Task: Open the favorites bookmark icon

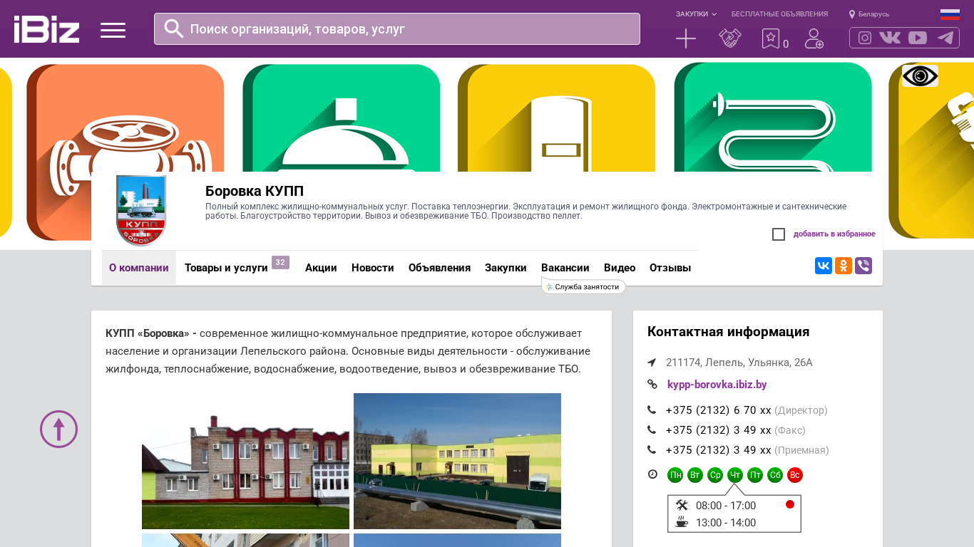Action: [770, 38]
